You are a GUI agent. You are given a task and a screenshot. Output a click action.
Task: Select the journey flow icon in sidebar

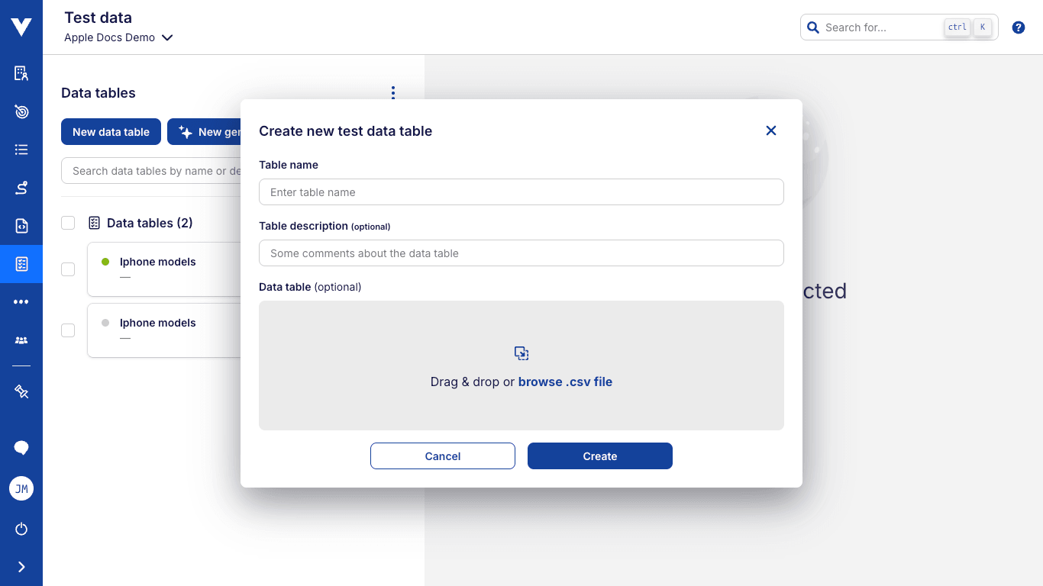[21, 188]
